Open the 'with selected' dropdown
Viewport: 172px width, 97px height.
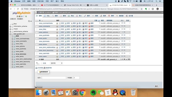56,63
